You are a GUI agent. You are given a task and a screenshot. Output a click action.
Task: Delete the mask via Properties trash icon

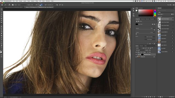click(154, 44)
